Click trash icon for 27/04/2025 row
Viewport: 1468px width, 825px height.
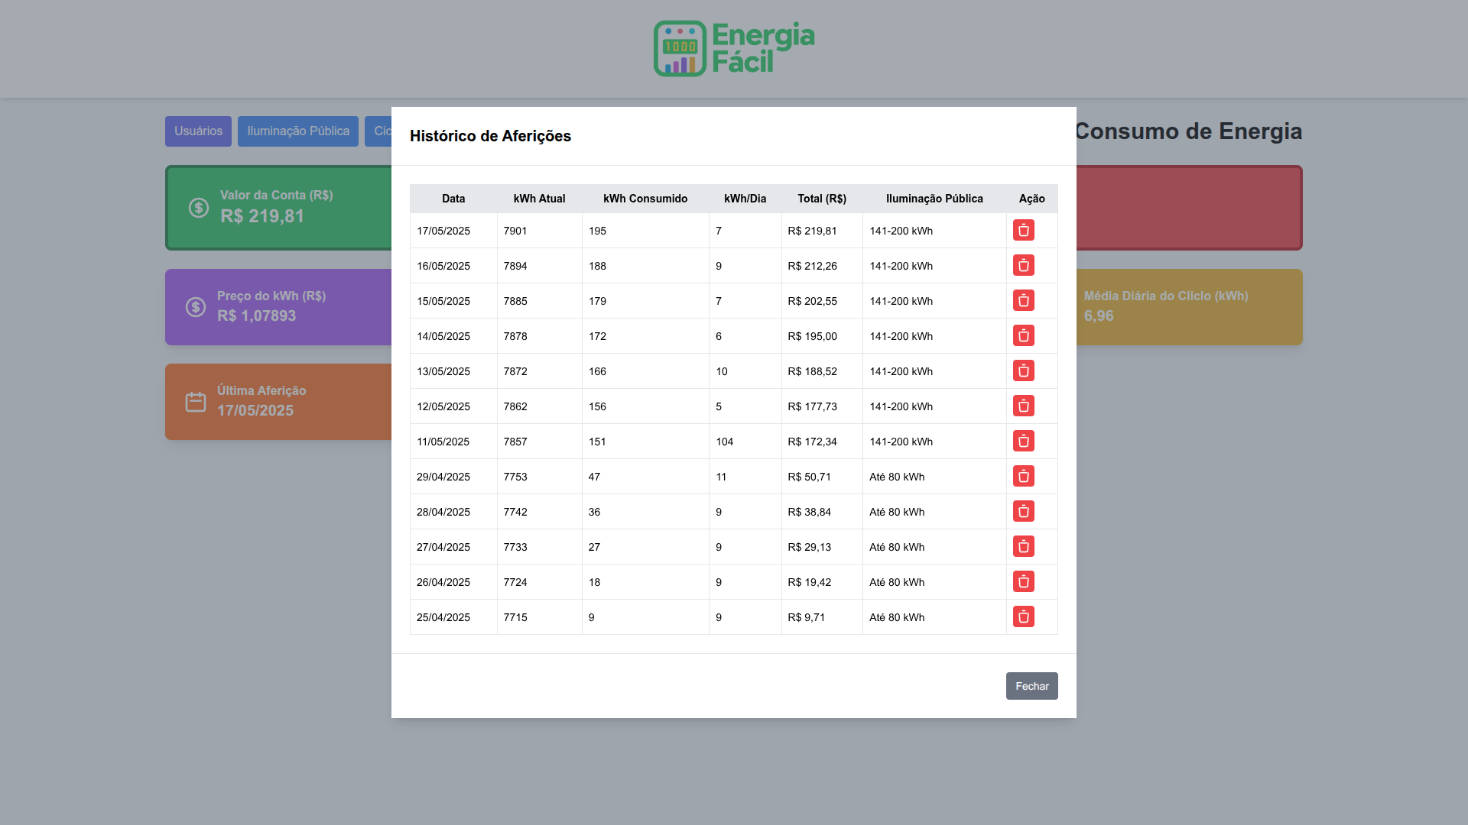[x=1023, y=546]
